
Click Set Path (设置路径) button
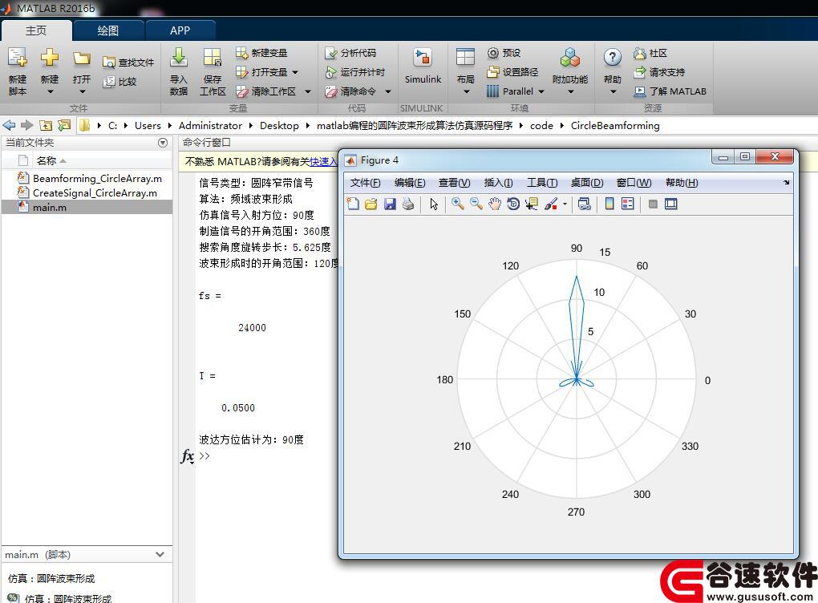point(512,72)
